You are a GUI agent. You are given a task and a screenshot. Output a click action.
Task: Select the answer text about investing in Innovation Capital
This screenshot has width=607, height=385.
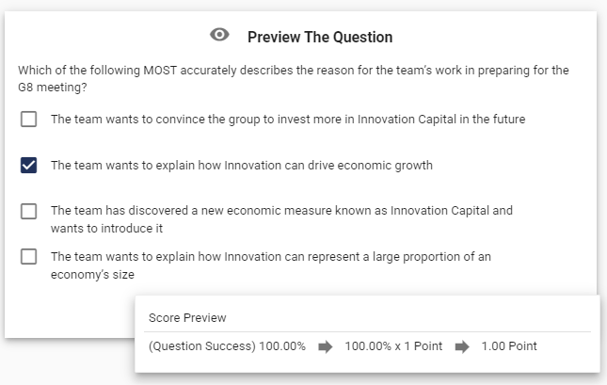pyautogui.click(x=288, y=120)
